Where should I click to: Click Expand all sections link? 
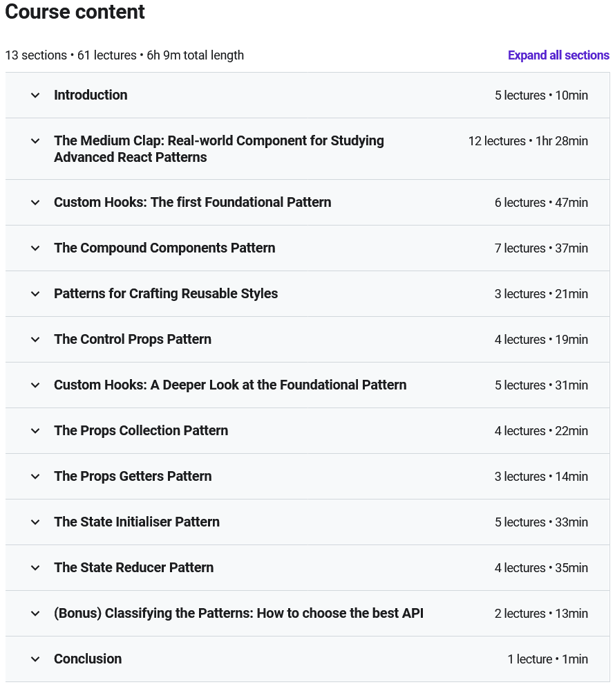click(x=558, y=55)
